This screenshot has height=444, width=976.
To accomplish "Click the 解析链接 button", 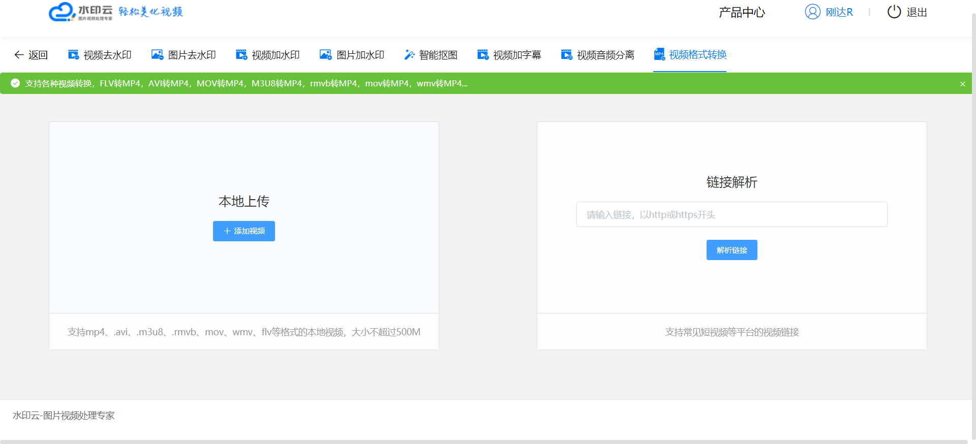I will click(x=732, y=250).
